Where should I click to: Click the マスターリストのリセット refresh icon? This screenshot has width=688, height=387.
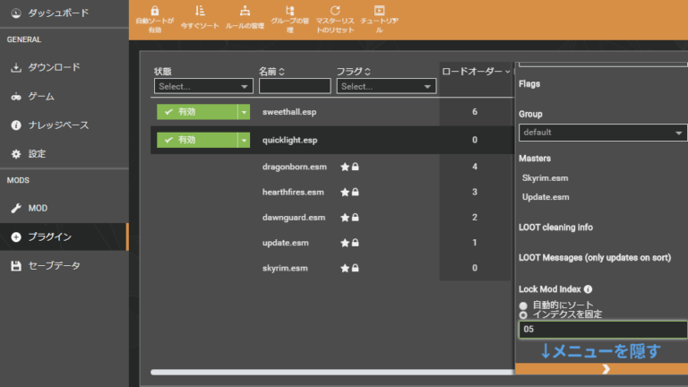pyautogui.click(x=335, y=11)
